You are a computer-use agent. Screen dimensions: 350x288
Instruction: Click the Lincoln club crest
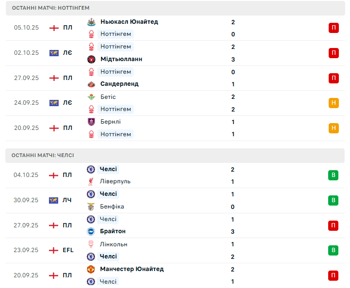tap(91, 244)
